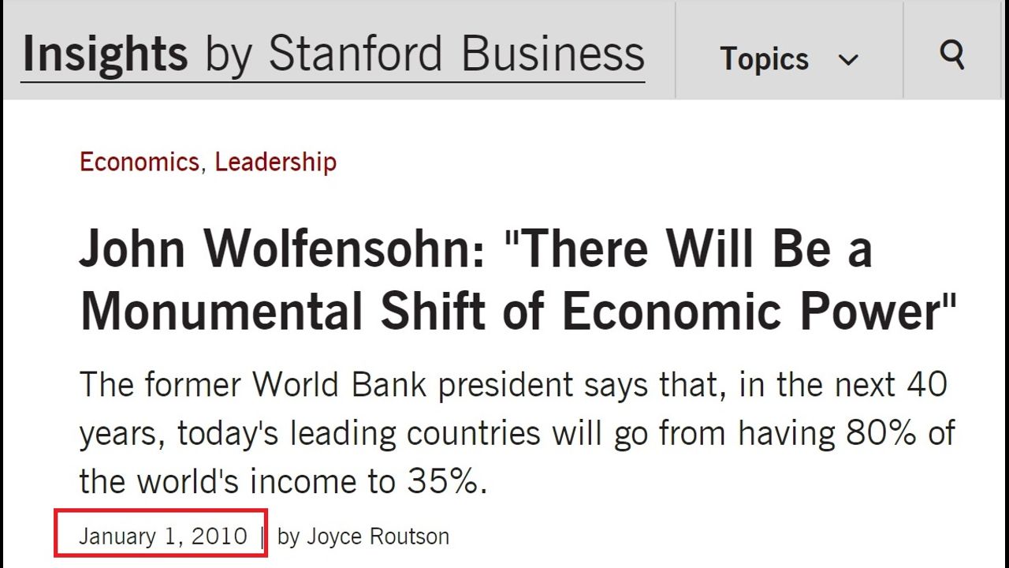Click the January 1, 2010 publication date
Viewport: 1009px width, 568px height.
tap(162, 536)
